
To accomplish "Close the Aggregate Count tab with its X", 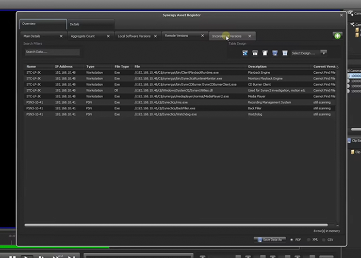I will click(108, 36).
